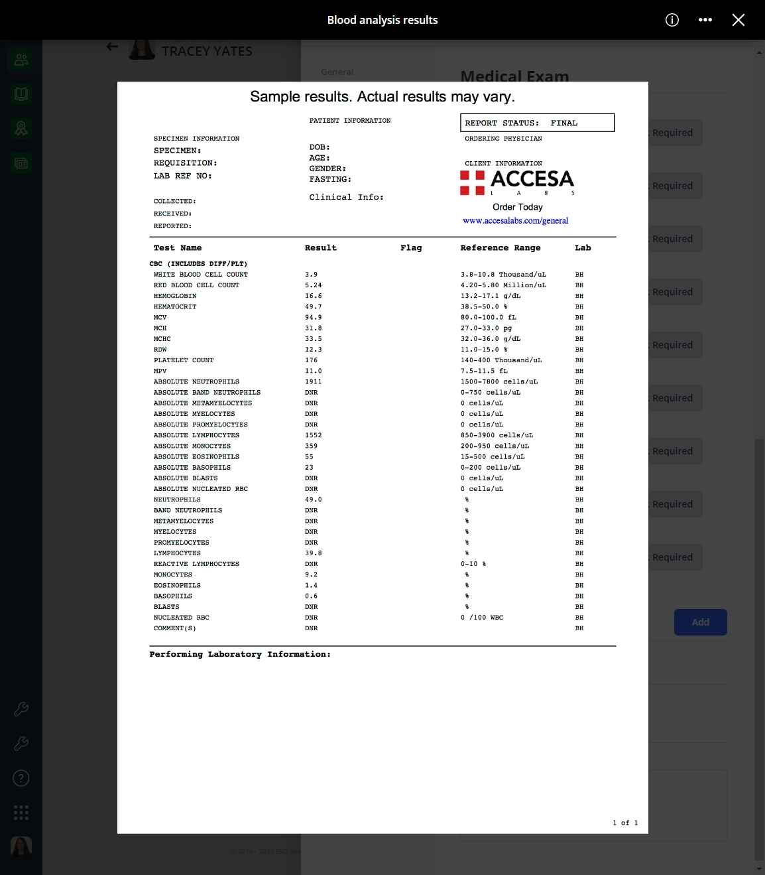Click the platelet count result '176'
The height and width of the screenshot is (875, 765).
312,360
